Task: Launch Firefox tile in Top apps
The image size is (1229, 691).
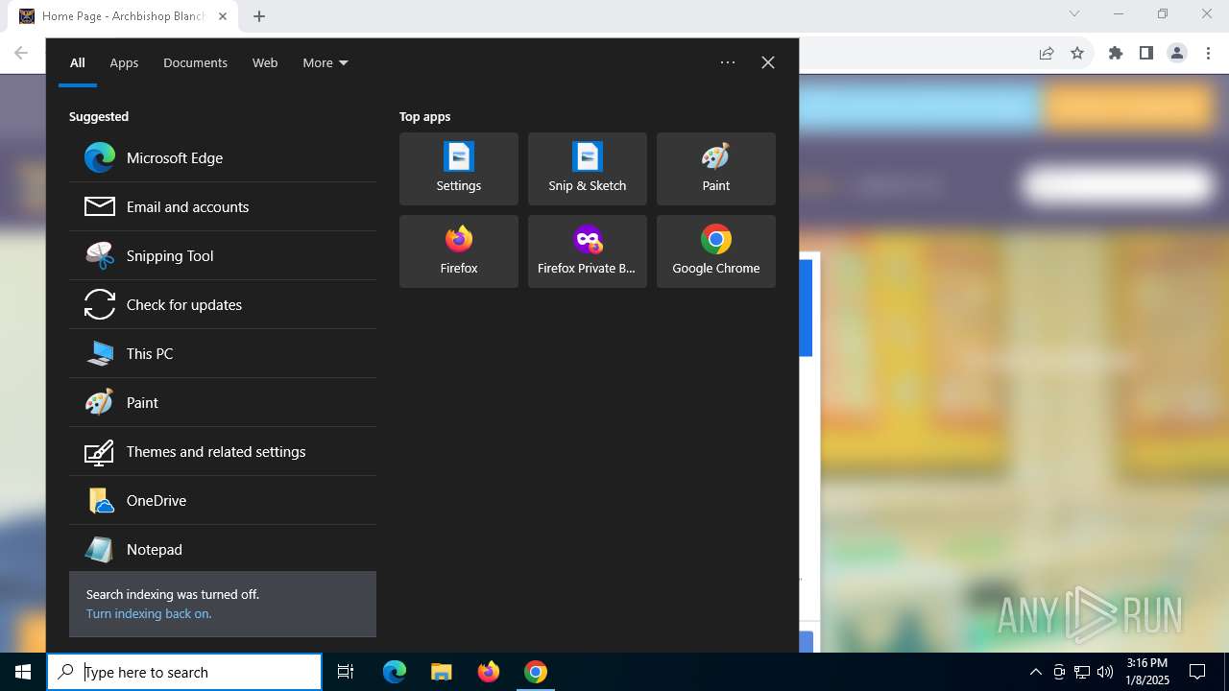Action: click(459, 251)
